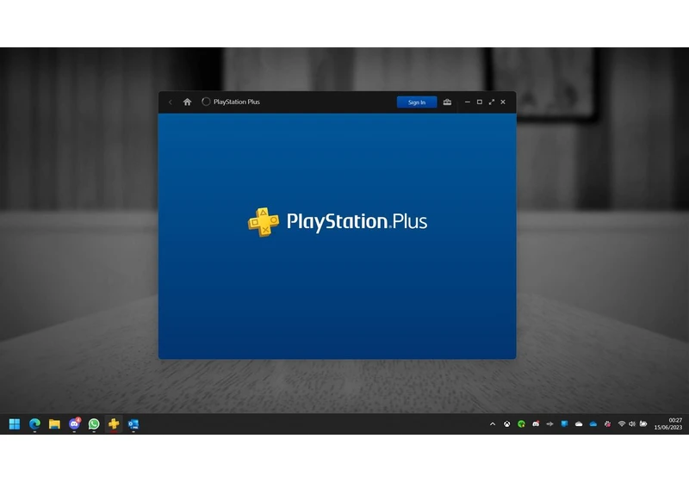This screenshot has height=482, width=689.
Task: Launch Microsoft Edge from taskbar
Action: [x=34, y=424]
